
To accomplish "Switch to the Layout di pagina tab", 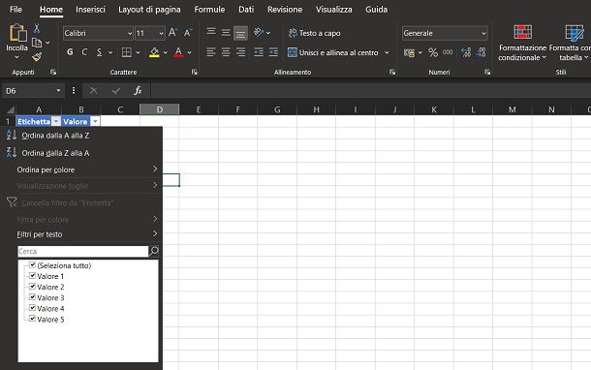I will coord(149,10).
